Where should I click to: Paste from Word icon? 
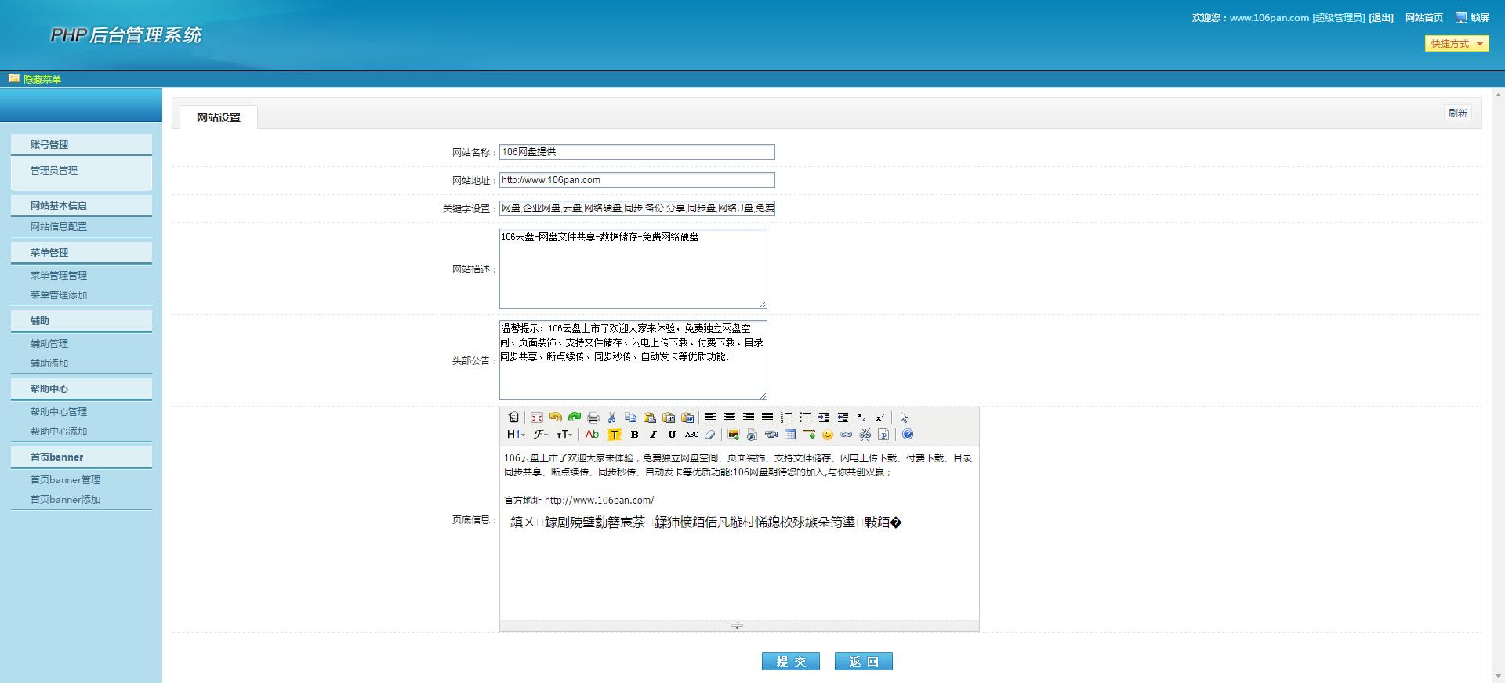[687, 417]
